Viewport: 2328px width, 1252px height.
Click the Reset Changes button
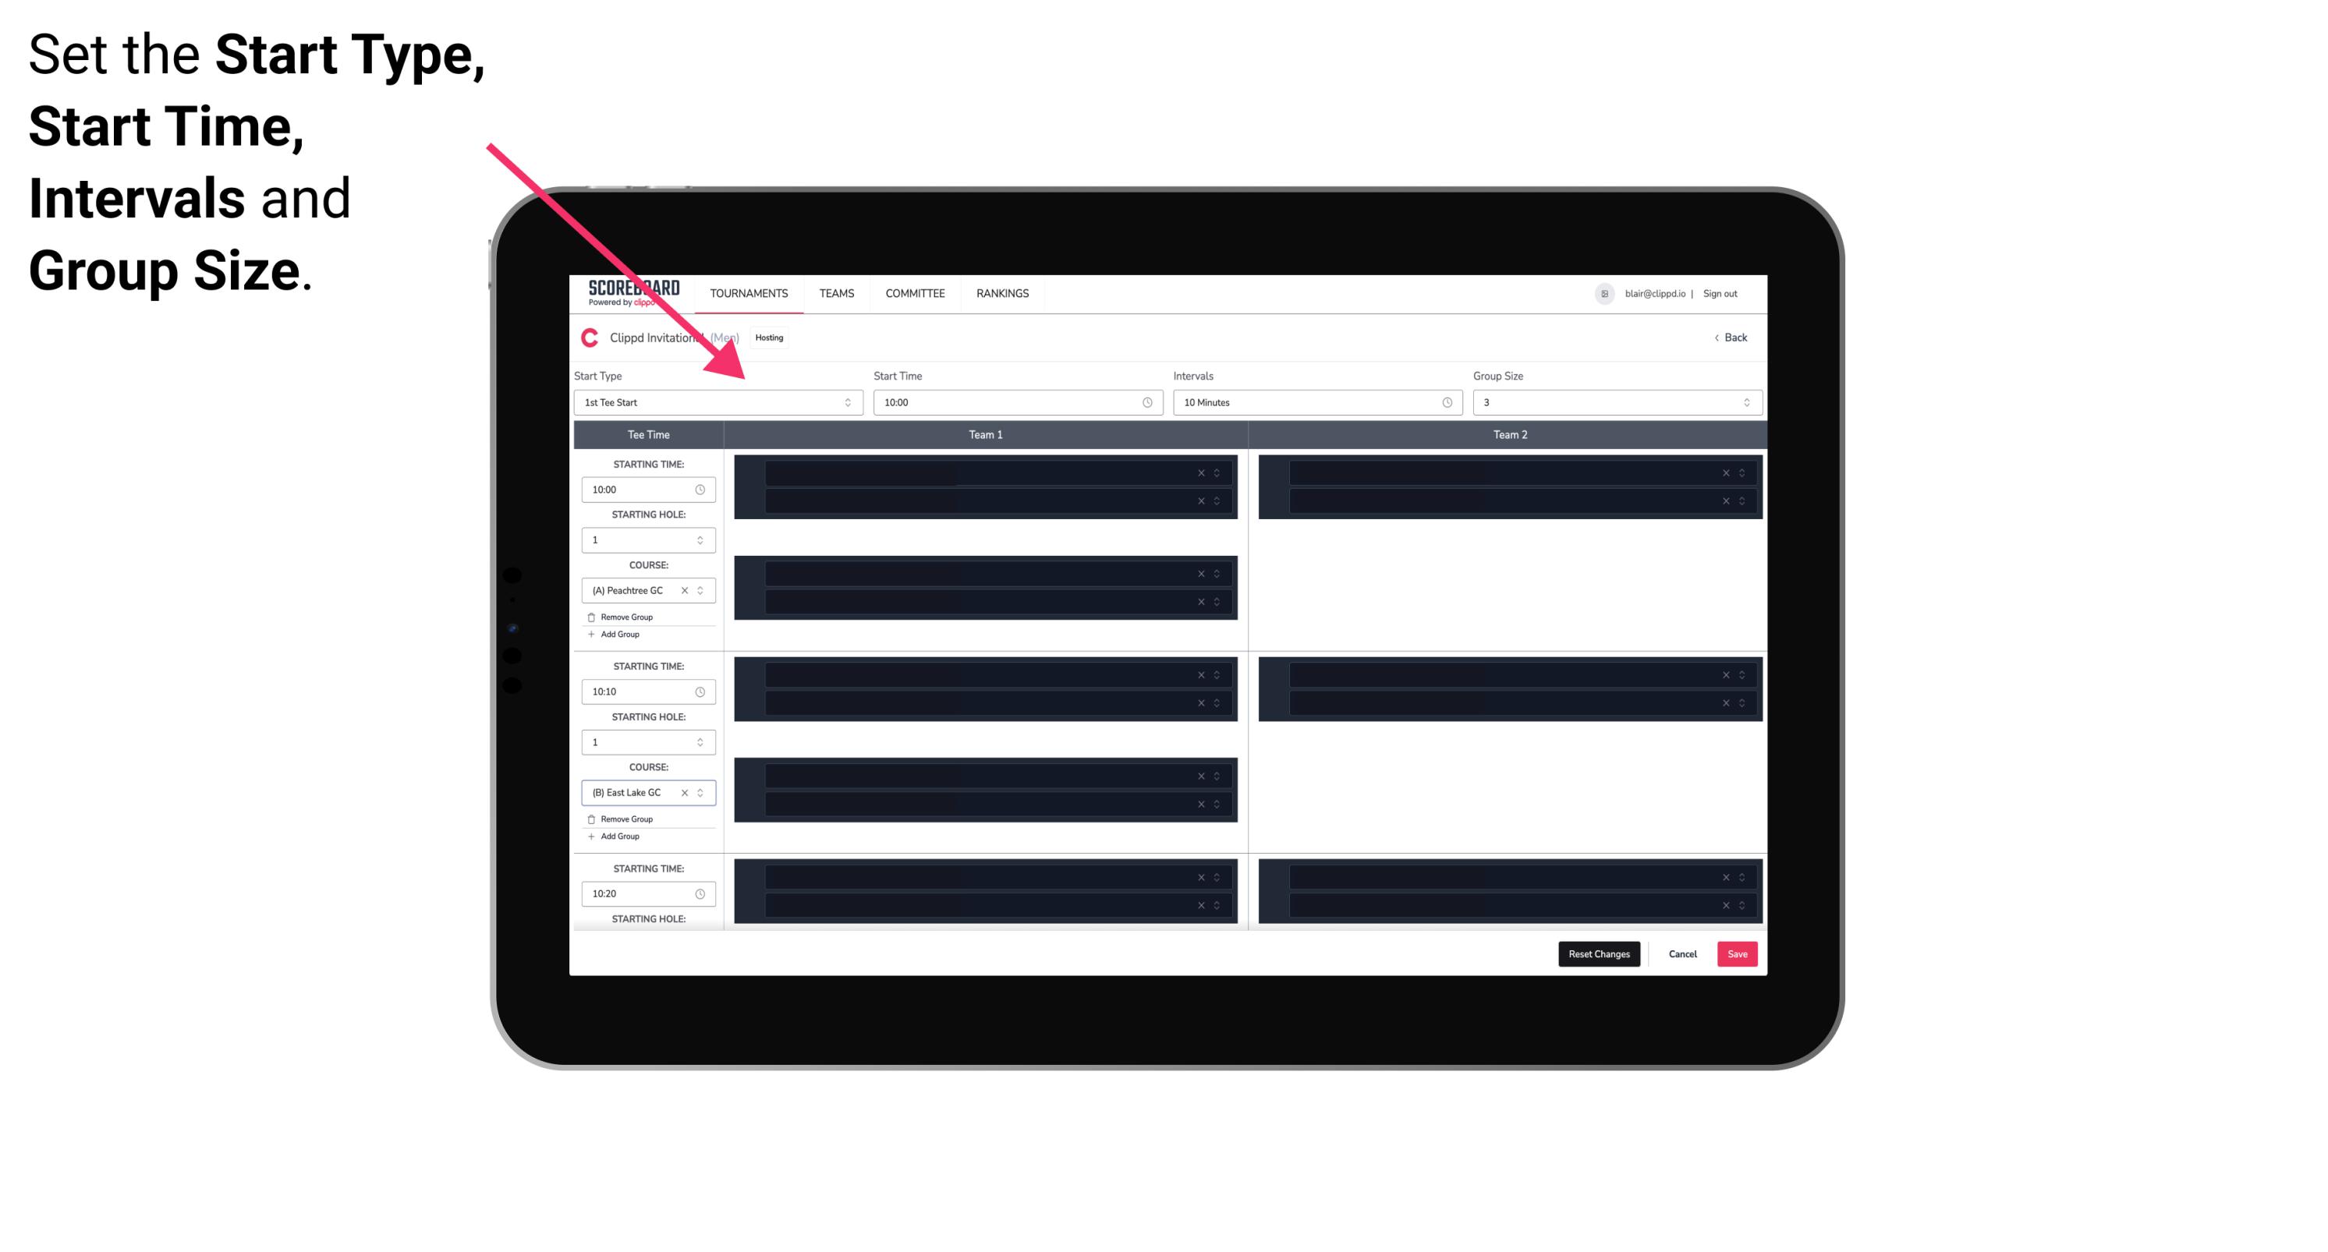1599,953
